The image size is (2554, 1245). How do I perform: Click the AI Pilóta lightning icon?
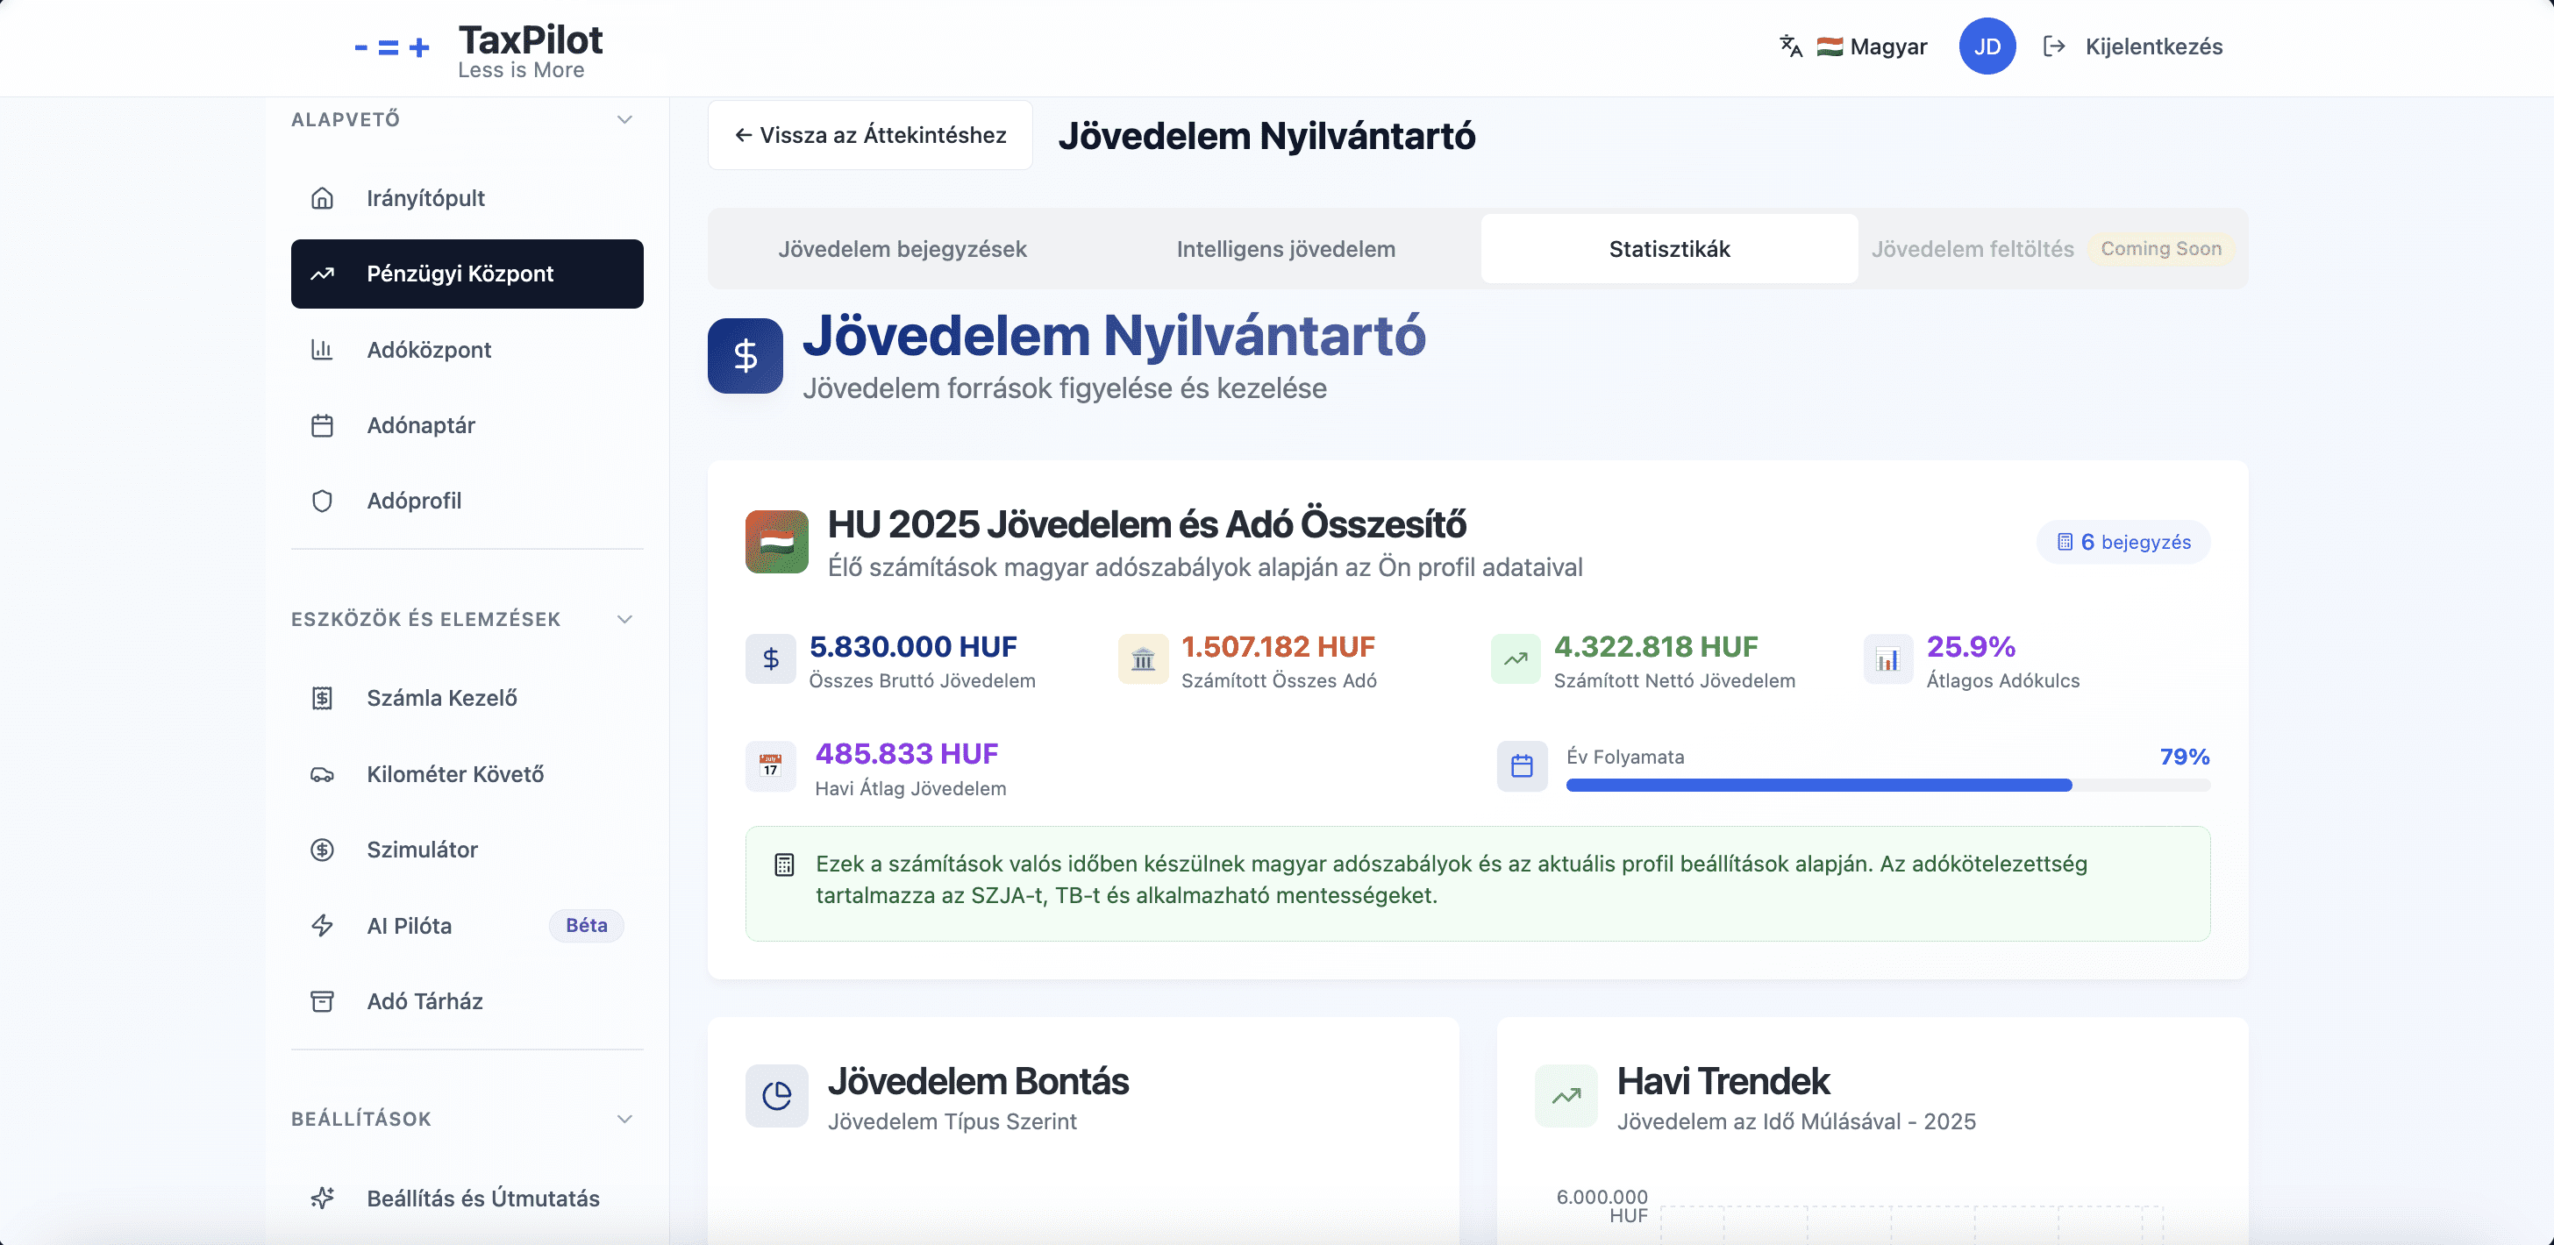tap(322, 925)
